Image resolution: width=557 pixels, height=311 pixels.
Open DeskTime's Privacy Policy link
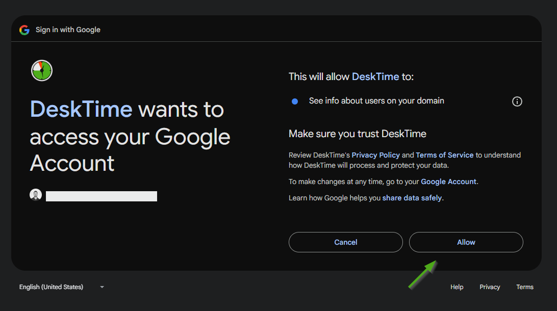pos(375,155)
